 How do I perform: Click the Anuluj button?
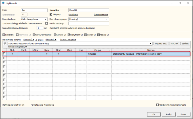click(x=169, y=114)
